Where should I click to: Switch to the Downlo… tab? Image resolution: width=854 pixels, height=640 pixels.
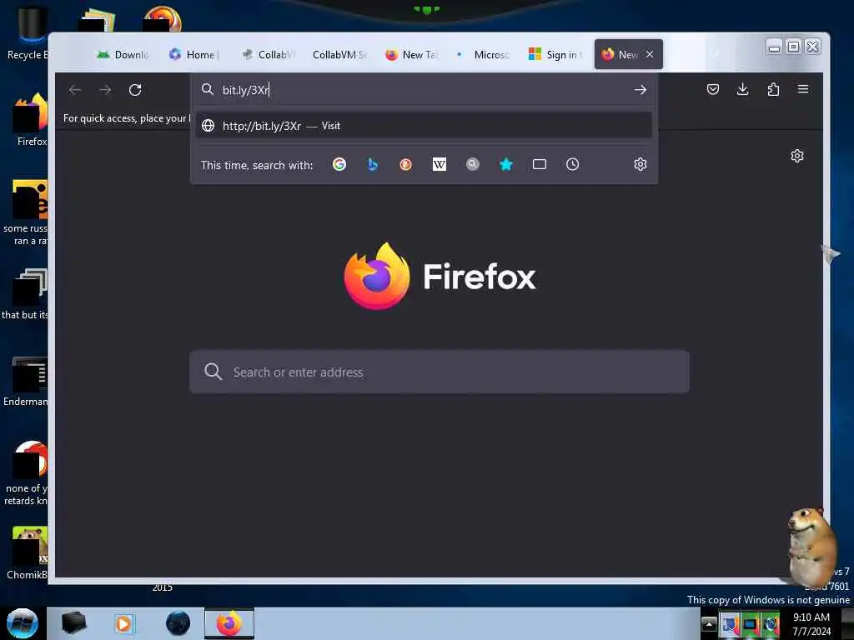123,54
